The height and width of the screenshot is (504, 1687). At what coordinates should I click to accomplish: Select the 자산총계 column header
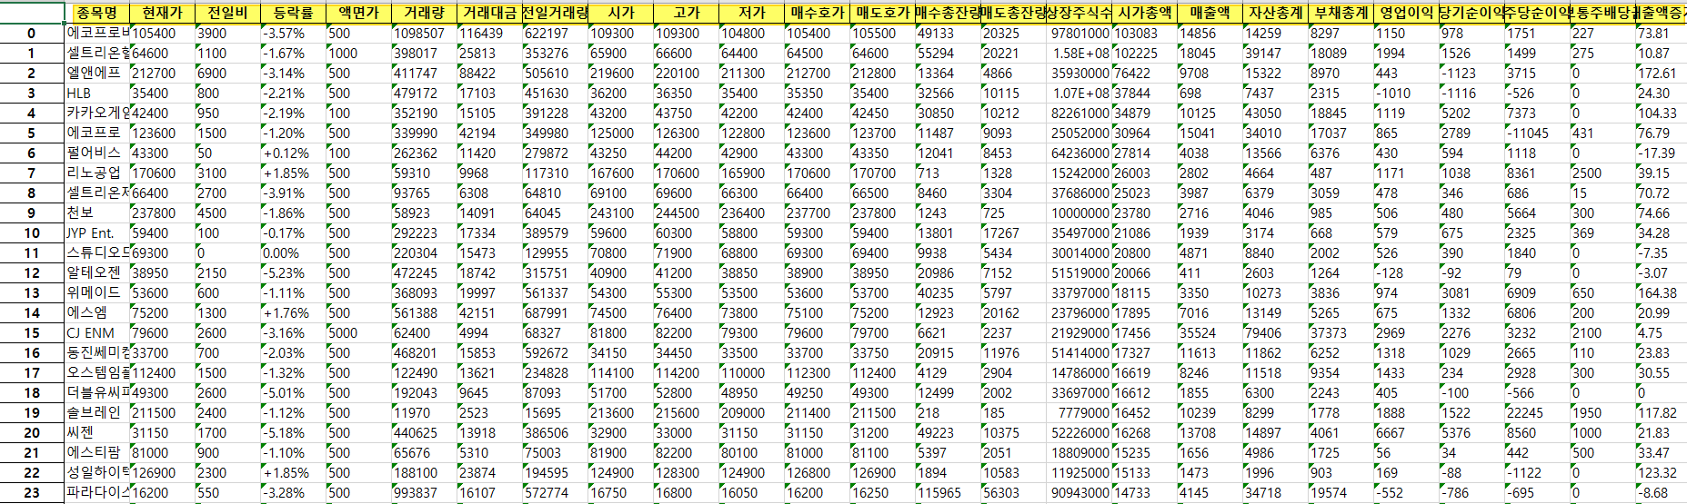[x=1276, y=13]
